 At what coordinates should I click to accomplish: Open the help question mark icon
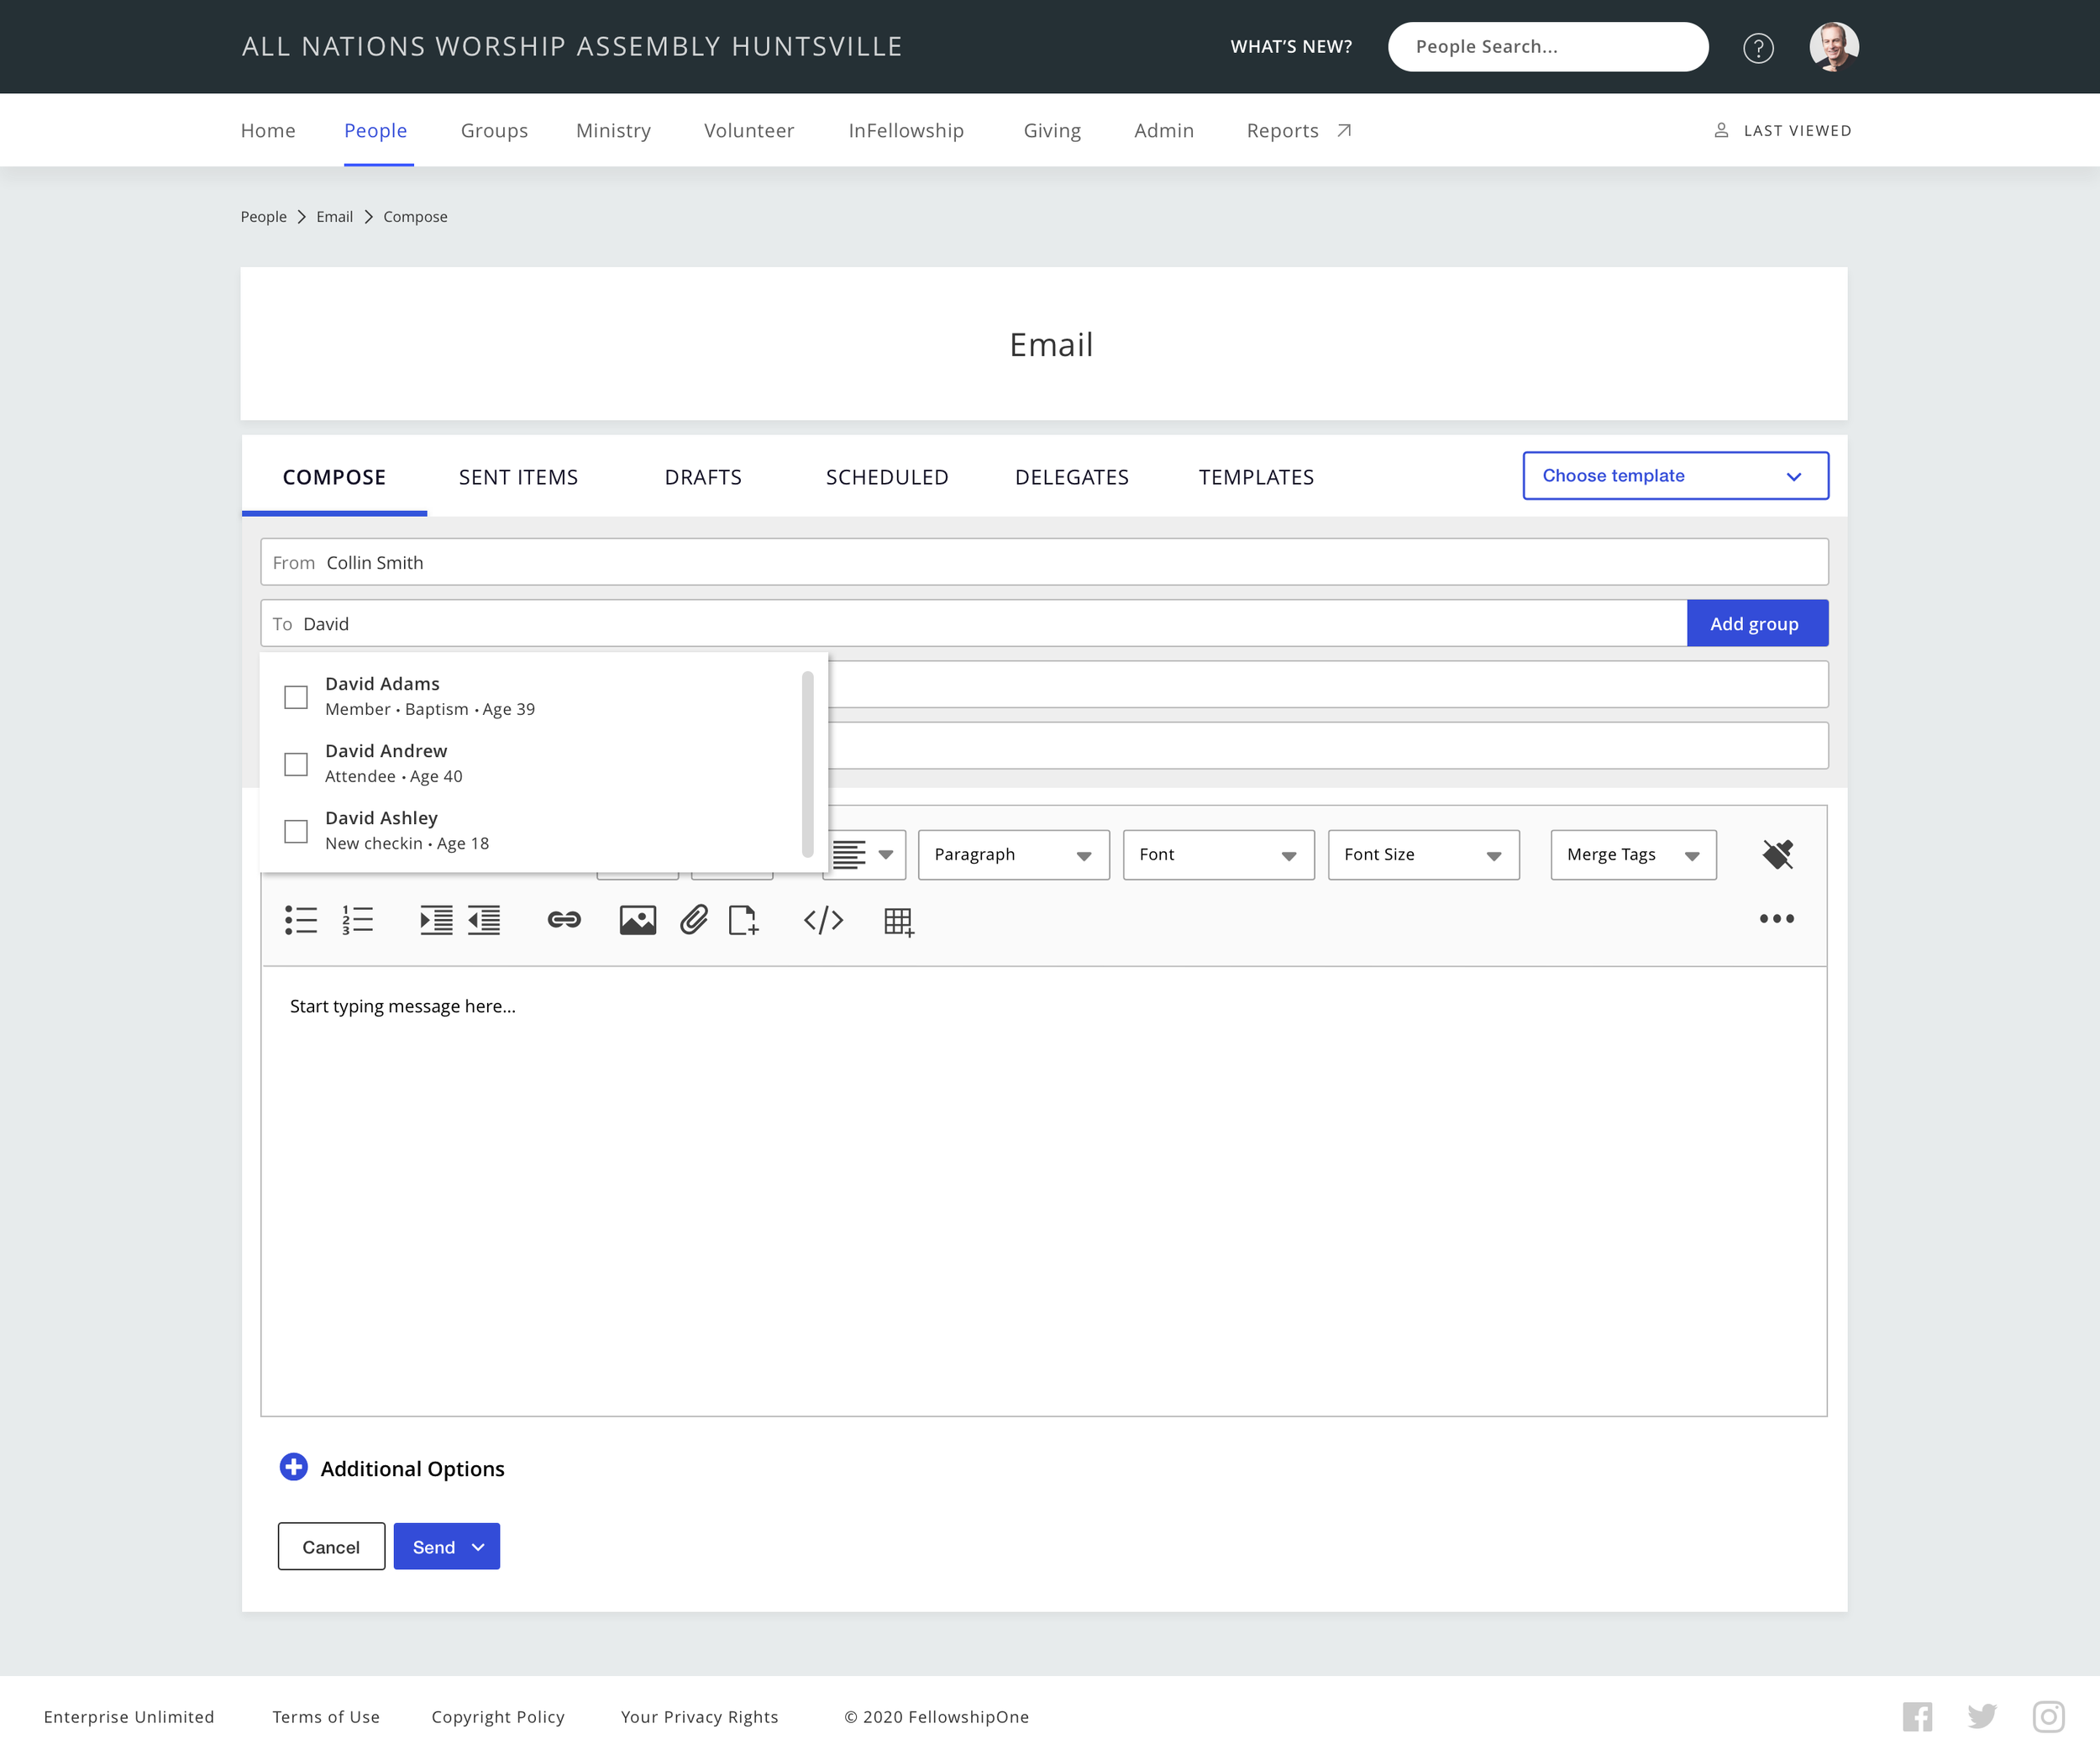(x=1757, y=47)
